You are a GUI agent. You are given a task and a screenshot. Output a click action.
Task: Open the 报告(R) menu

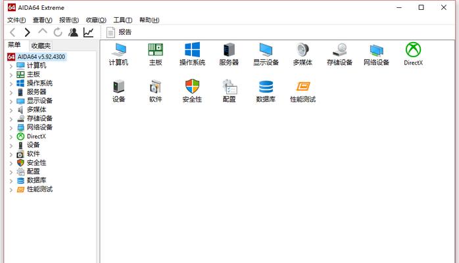(69, 20)
